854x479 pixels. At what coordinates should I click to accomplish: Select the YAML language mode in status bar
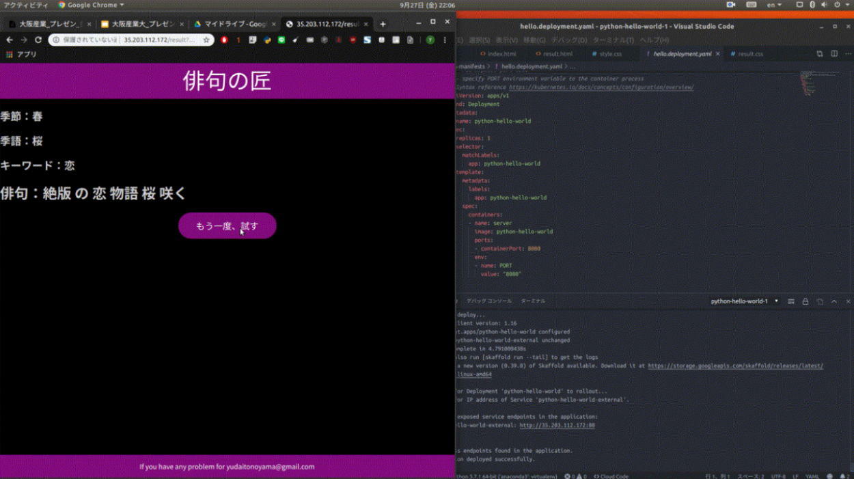[x=812, y=476]
